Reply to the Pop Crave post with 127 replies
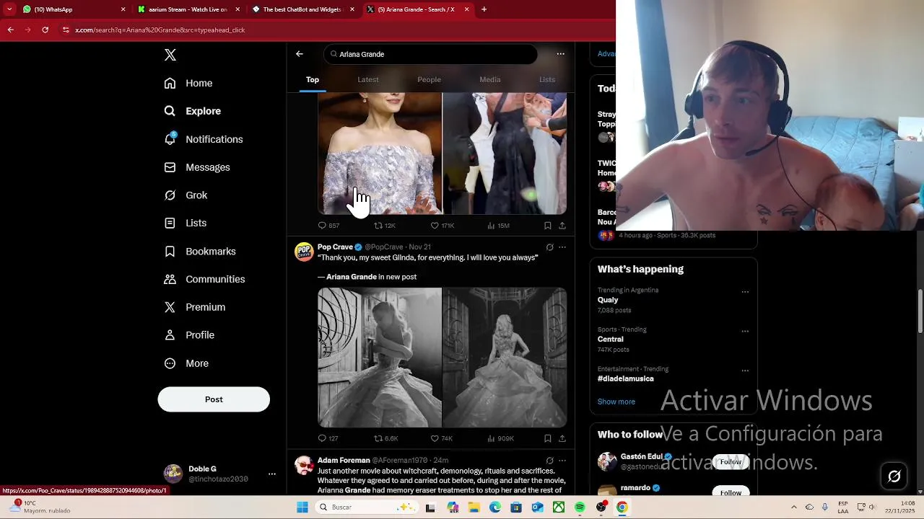This screenshot has width=924, height=519. (x=328, y=438)
